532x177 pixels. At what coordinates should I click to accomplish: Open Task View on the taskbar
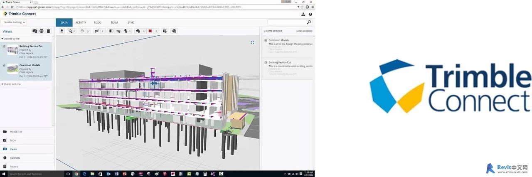pos(68,174)
